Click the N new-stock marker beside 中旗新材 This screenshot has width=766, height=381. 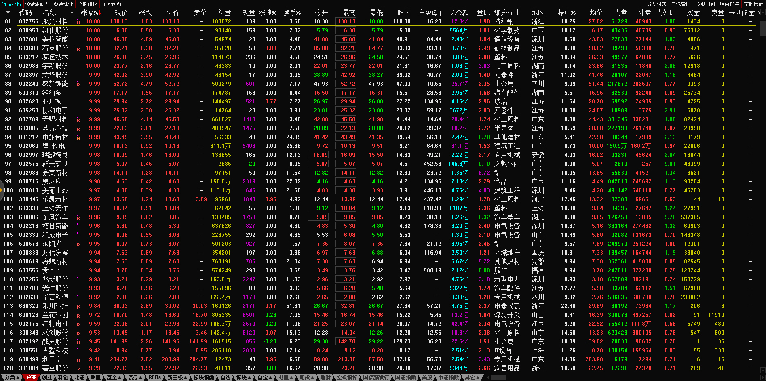click(x=78, y=138)
